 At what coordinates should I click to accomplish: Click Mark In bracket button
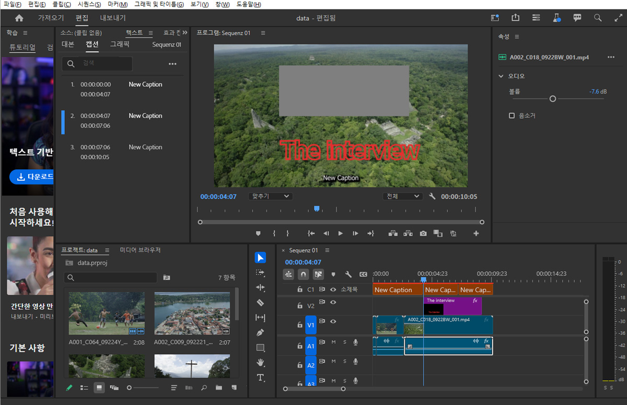pyautogui.click(x=274, y=233)
